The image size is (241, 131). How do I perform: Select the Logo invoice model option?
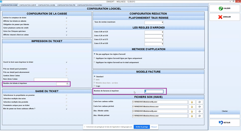coord(95,86)
